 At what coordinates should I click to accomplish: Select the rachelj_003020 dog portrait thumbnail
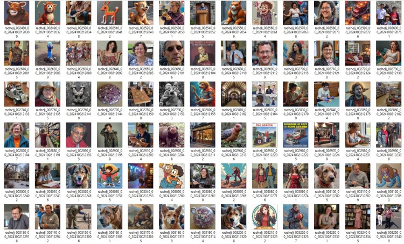pyautogui.click(x=78, y=176)
